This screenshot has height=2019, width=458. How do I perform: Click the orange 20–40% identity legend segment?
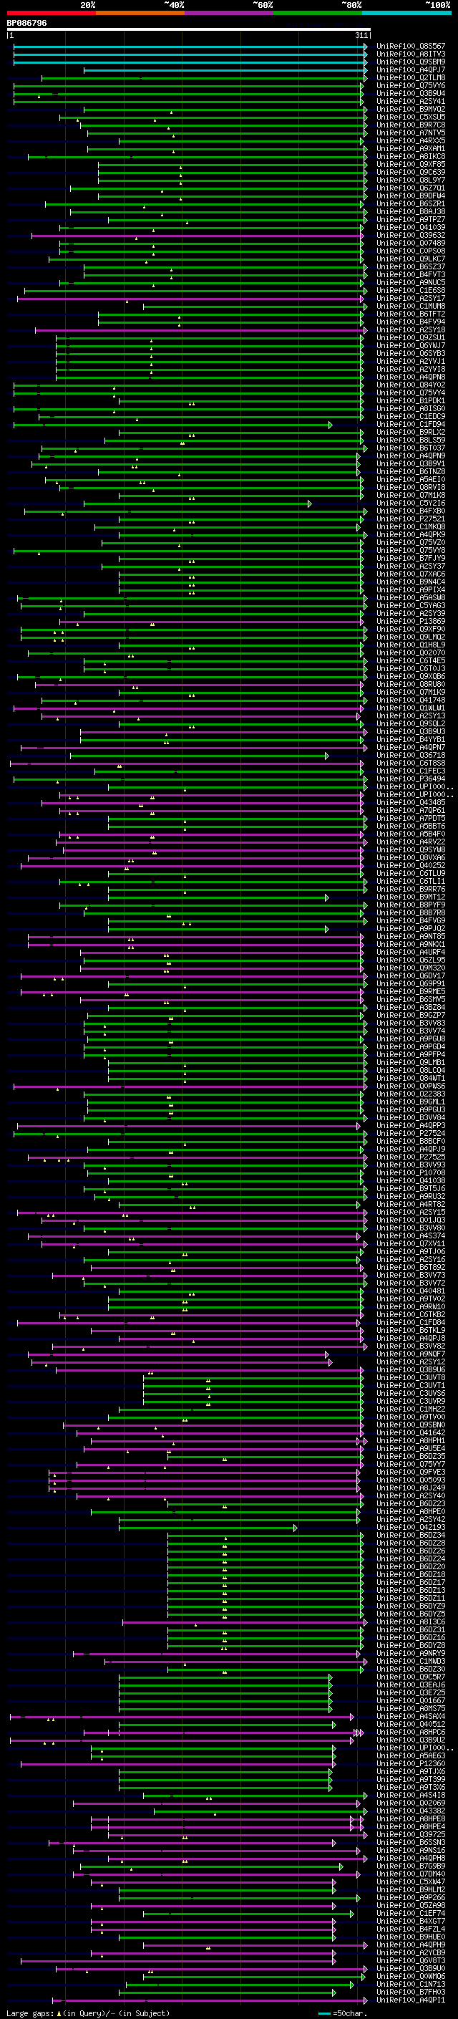[140, 13]
